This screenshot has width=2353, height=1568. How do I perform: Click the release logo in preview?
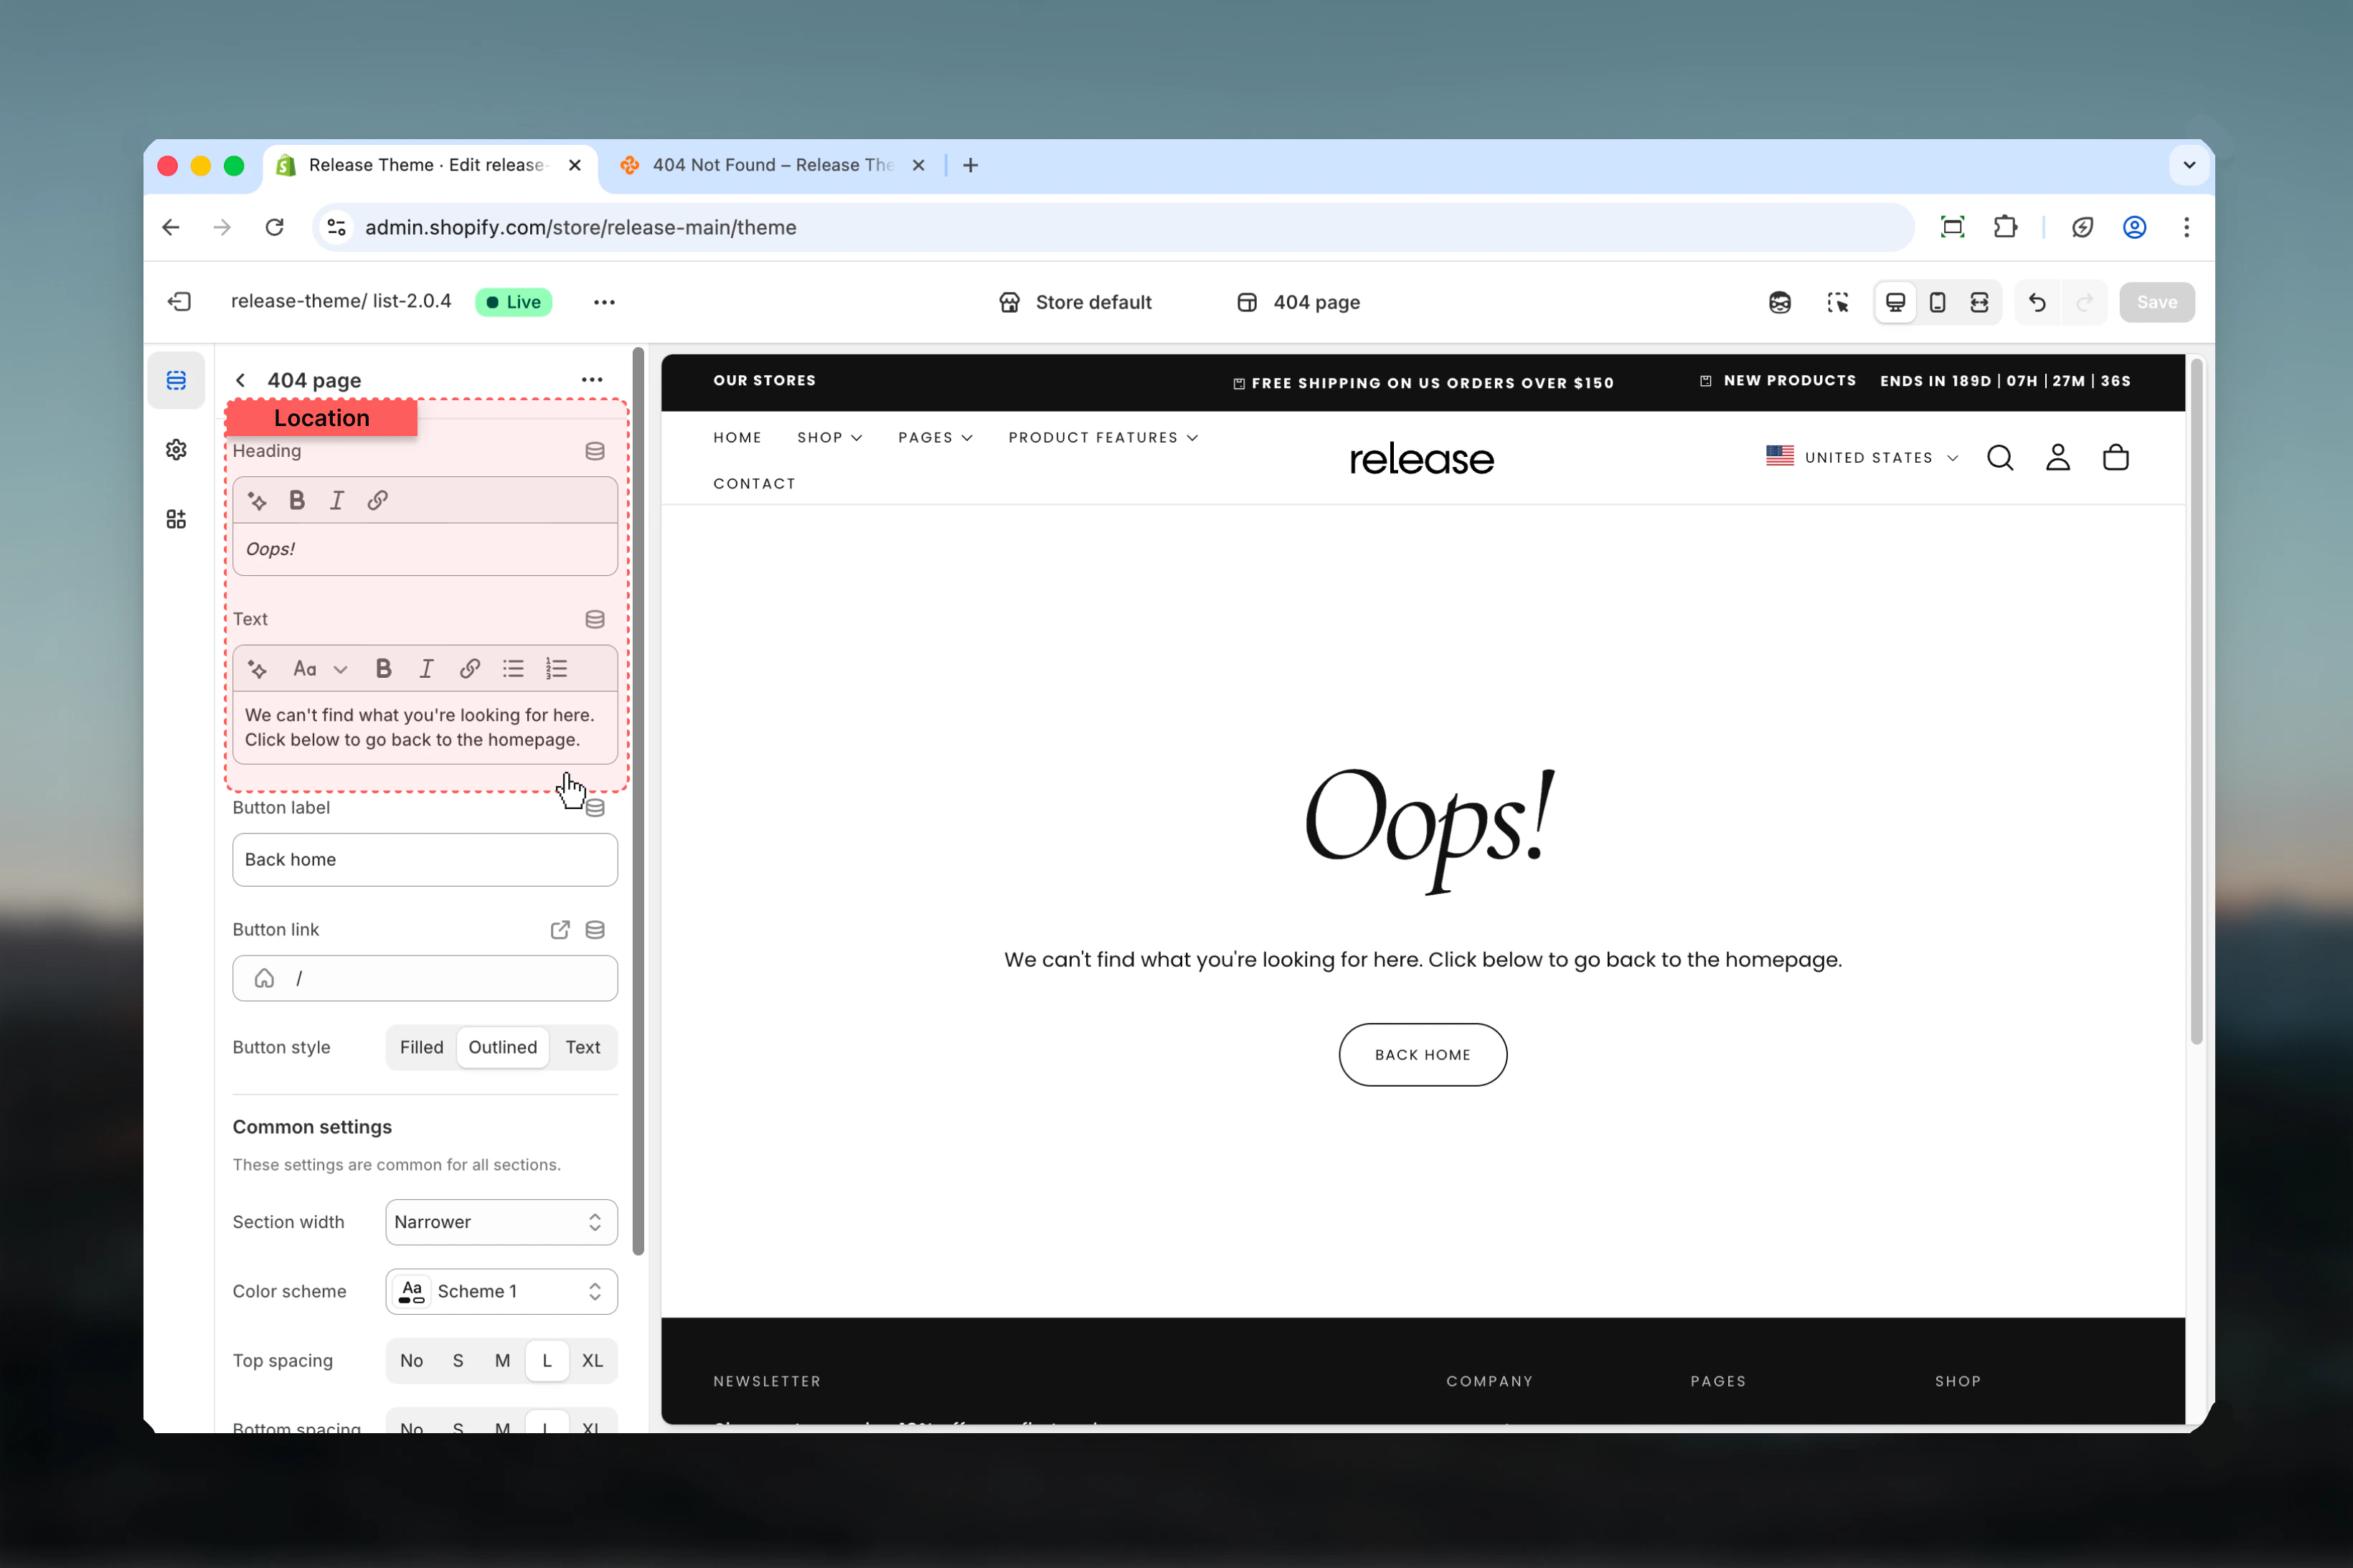point(1421,459)
